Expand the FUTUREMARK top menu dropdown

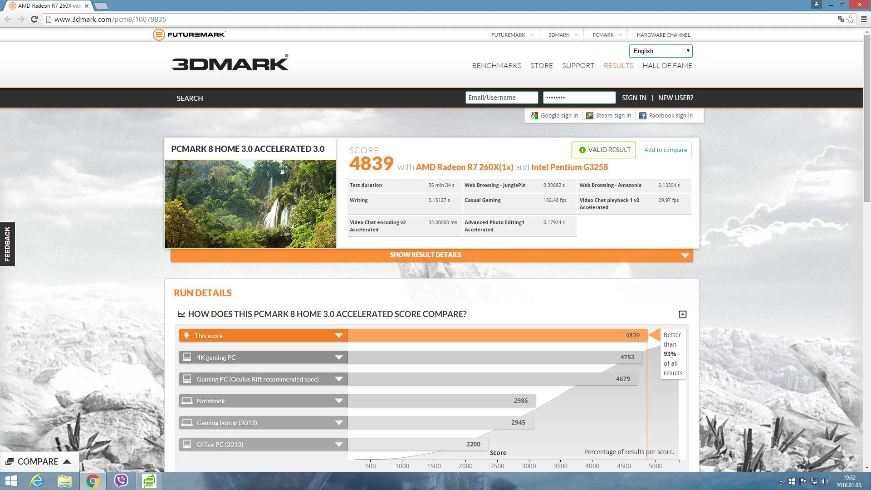coord(532,35)
